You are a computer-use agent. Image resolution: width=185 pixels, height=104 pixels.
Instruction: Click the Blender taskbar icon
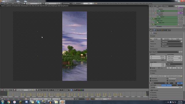(x=62, y=102)
